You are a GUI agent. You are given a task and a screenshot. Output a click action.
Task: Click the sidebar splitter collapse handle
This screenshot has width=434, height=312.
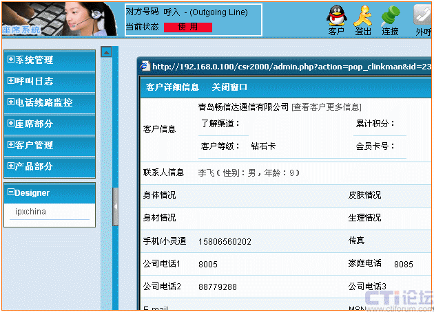pos(116,206)
